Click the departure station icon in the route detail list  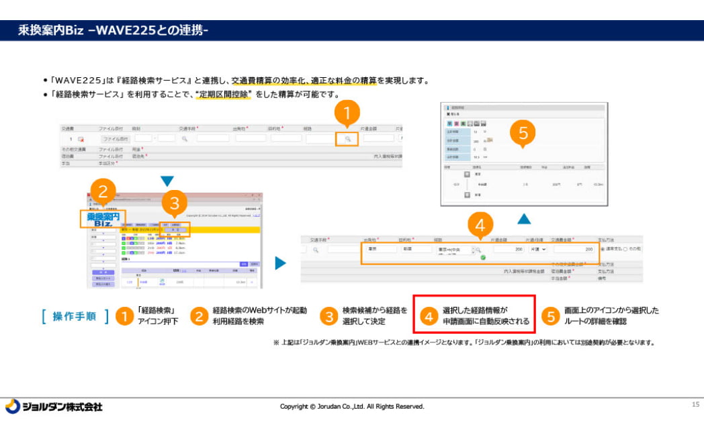[x=467, y=174]
